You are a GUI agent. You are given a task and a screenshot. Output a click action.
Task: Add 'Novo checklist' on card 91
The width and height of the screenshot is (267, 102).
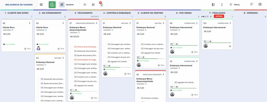(x=109, y=69)
